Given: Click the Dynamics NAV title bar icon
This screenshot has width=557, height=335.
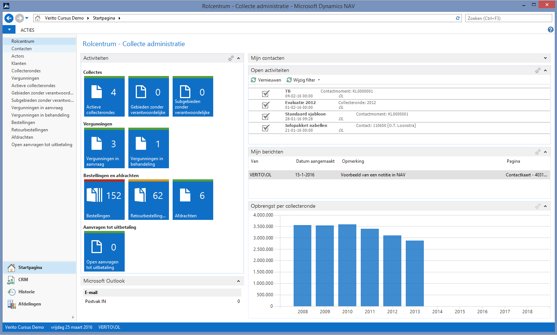Looking at the screenshot, I should pyautogui.click(x=6, y=6).
